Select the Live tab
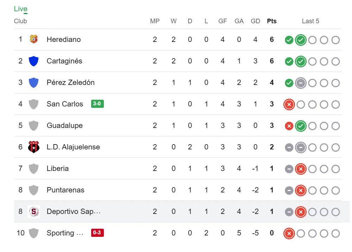 coord(21,9)
